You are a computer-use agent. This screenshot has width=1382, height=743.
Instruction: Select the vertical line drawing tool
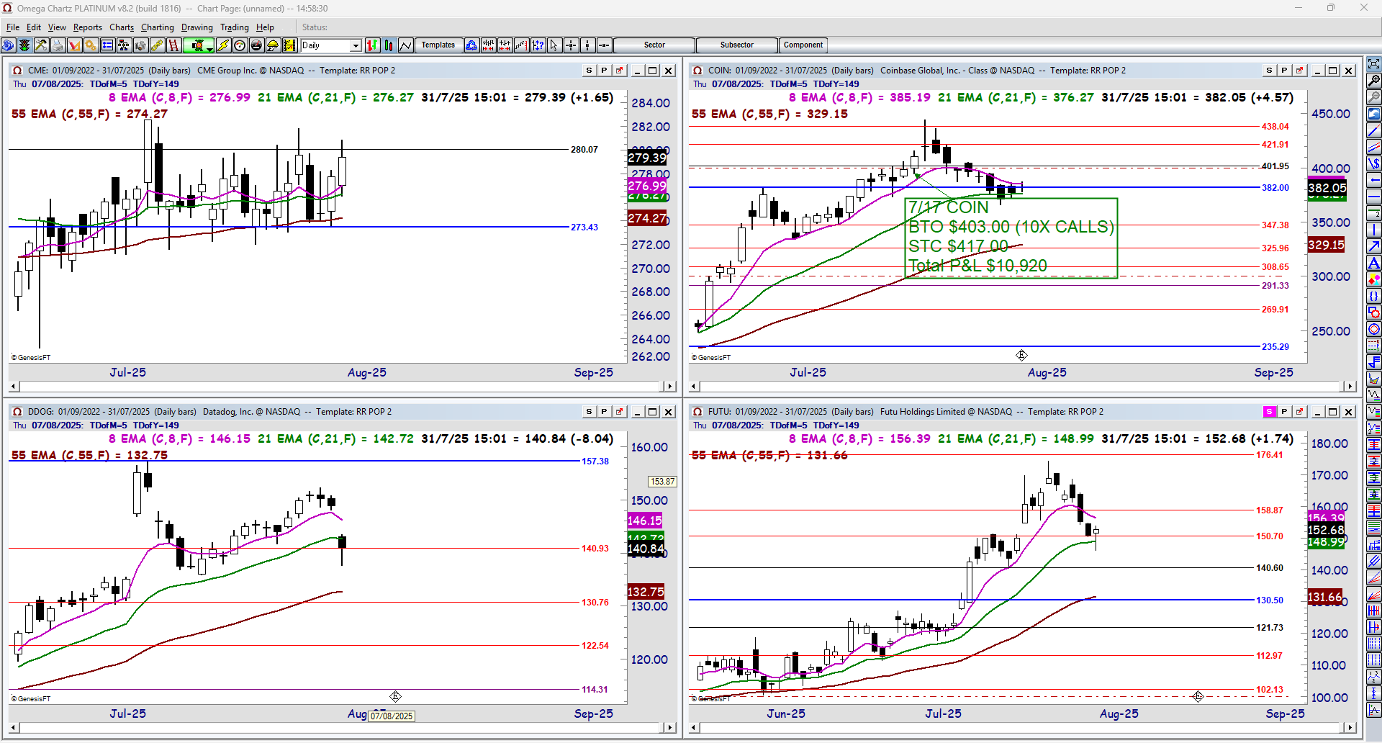pos(1374,230)
